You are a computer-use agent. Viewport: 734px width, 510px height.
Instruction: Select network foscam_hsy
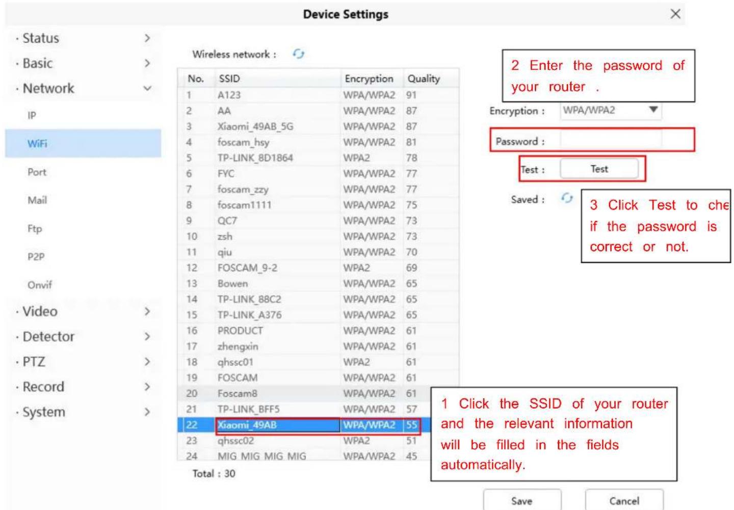click(319, 142)
